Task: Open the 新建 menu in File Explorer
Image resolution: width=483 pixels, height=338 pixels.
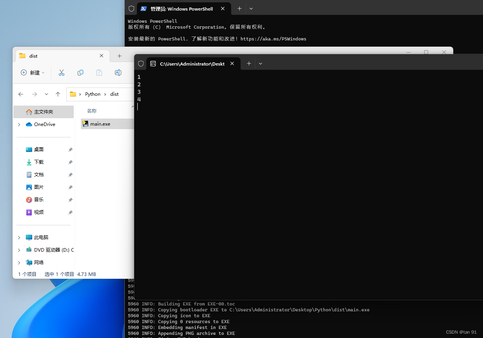Action: coord(33,73)
